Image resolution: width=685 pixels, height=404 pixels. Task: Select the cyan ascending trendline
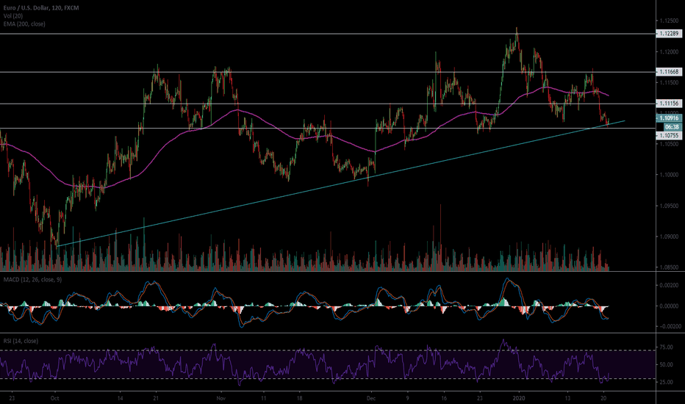coord(294,192)
